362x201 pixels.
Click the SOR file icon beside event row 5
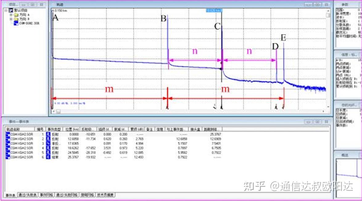click(7, 152)
